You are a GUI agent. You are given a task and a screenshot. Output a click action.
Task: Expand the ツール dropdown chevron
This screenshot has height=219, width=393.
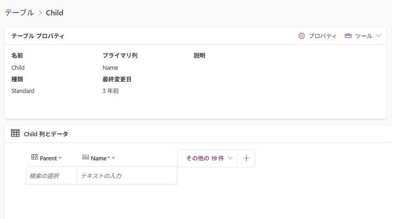pos(378,36)
